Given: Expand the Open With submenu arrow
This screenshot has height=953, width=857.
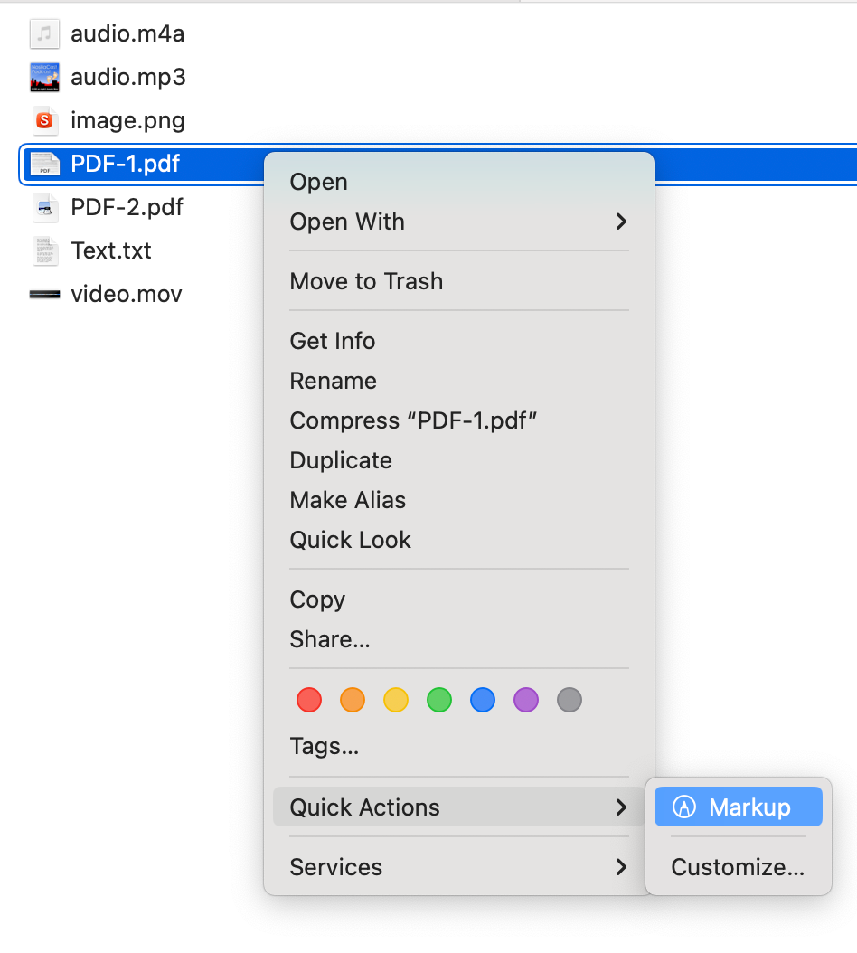Looking at the screenshot, I should click(x=621, y=222).
